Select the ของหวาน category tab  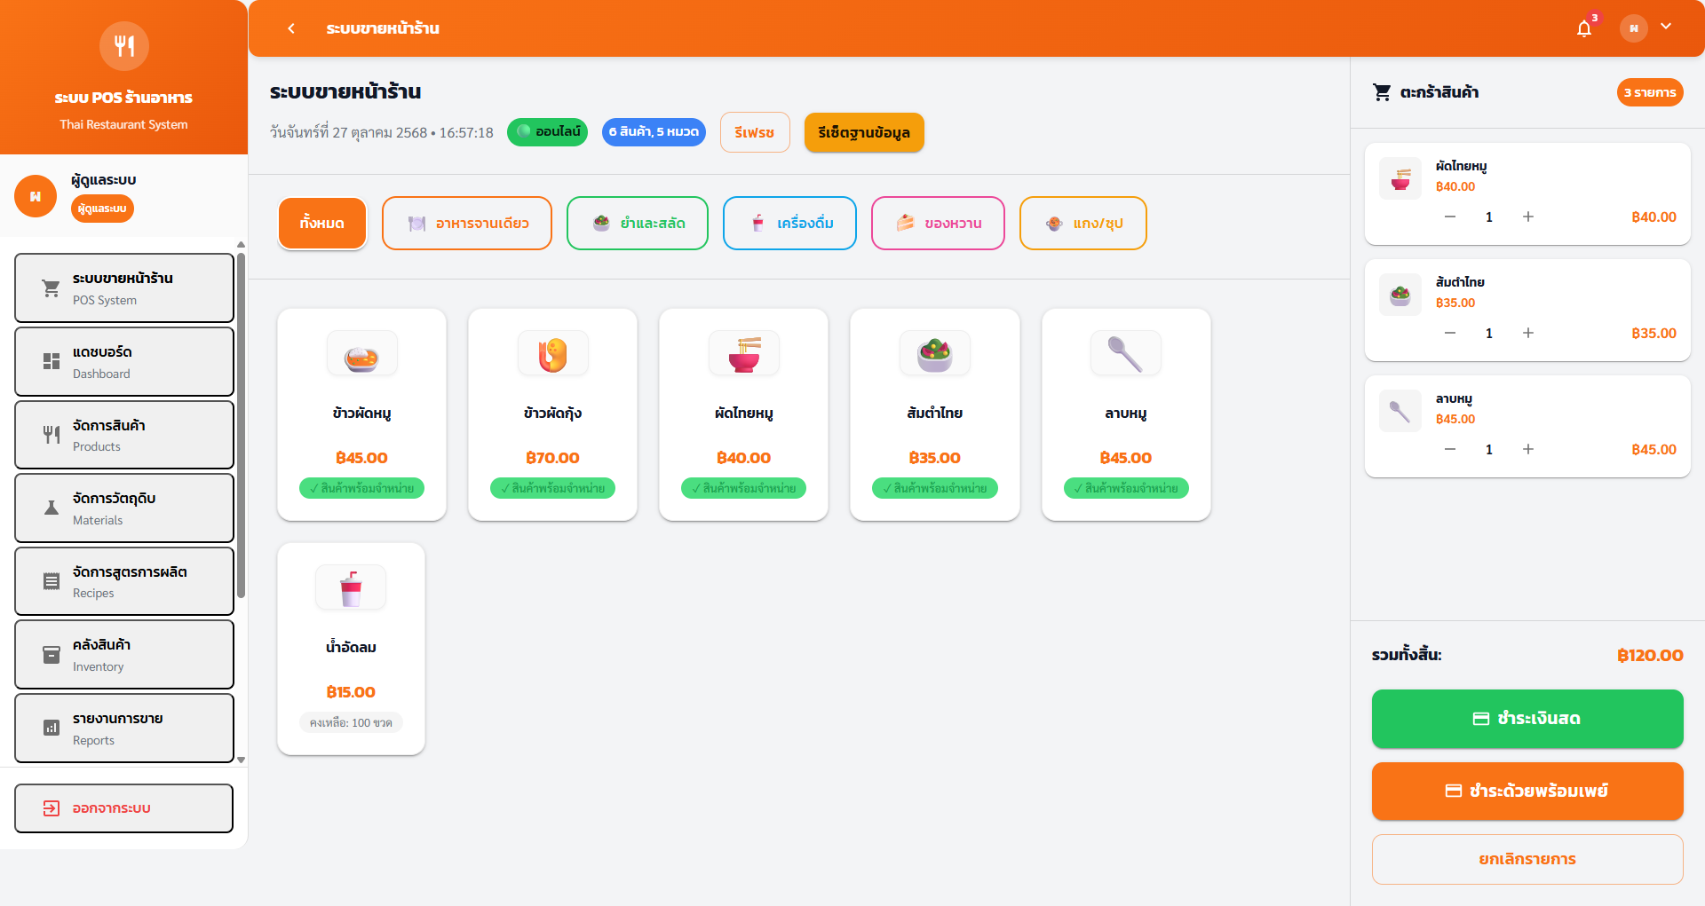tap(938, 224)
